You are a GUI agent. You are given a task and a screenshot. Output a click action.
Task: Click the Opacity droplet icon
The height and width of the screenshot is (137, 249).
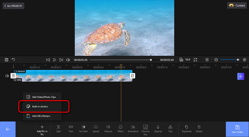[x=158, y=127]
